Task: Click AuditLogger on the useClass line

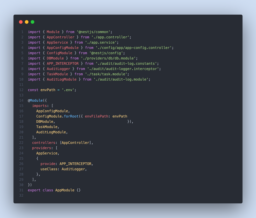Action: [x=73, y=169]
